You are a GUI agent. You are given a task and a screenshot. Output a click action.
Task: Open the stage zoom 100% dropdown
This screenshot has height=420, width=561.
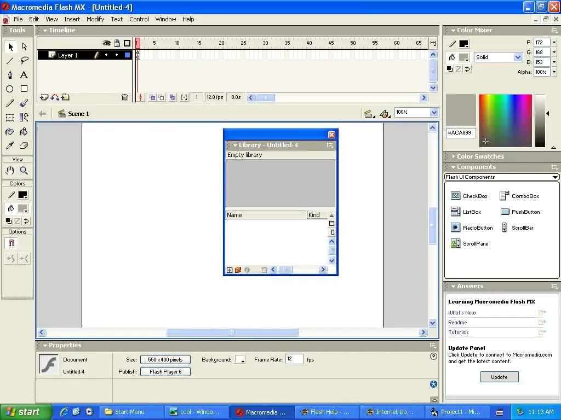click(x=434, y=113)
